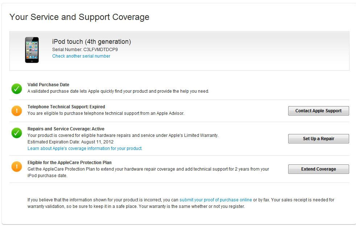
Task: Click orange warning icon beside AppleCare Protection Plan
Action: pos(17,167)
